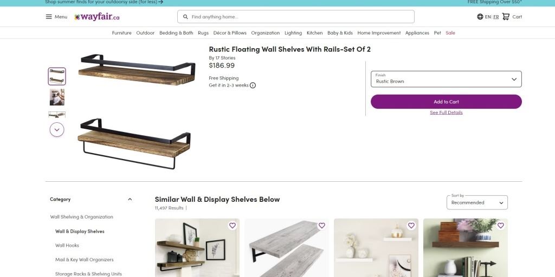Open the hamburger Menu icon
This screenshot has height=277, width=555.
(x=49, y=17)
